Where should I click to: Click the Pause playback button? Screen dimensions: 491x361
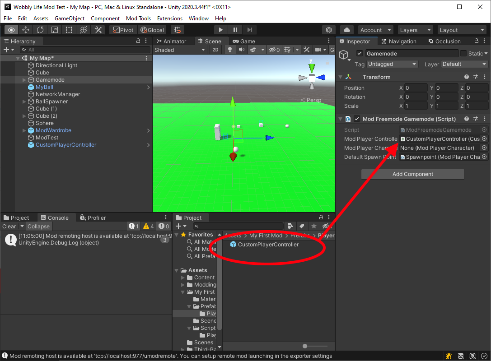[x=235, y=30]
